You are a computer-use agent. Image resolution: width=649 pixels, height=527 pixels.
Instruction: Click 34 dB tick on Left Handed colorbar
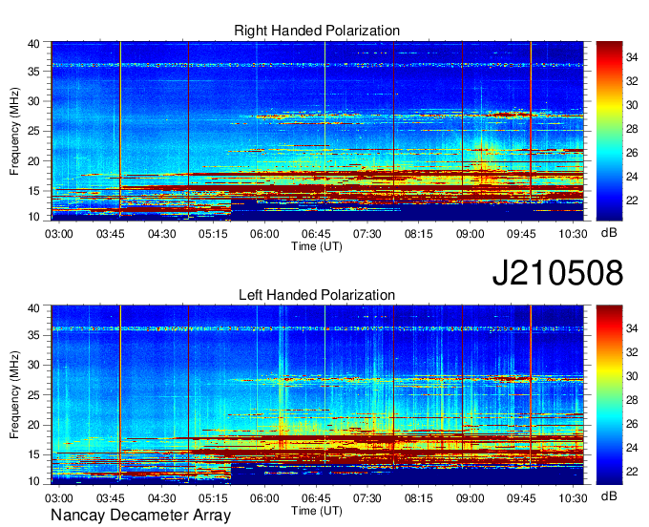pyautogui.click(x=632, y=328)
